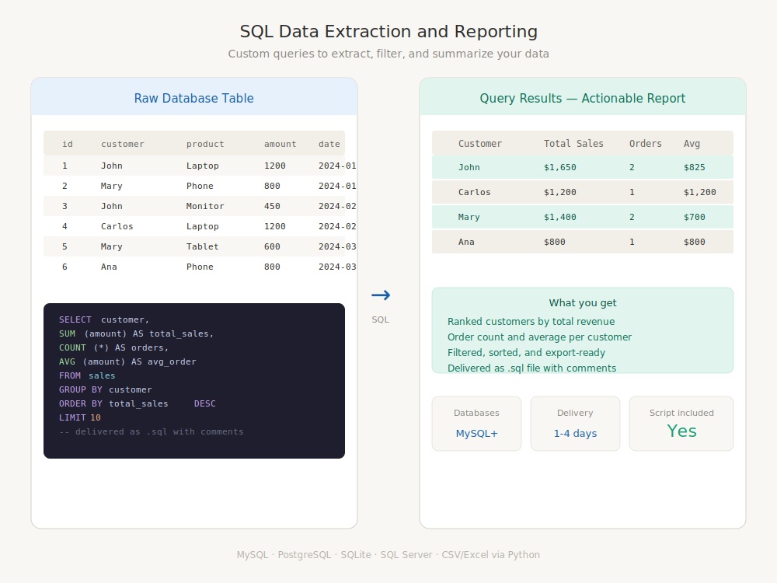777x583 pixels.
Task: Click the Mary $1,400 result row
Action: tap(582, 217)
